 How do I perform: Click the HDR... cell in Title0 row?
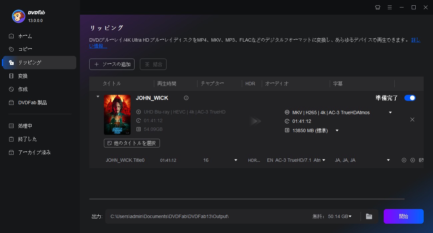coord(254,160)
